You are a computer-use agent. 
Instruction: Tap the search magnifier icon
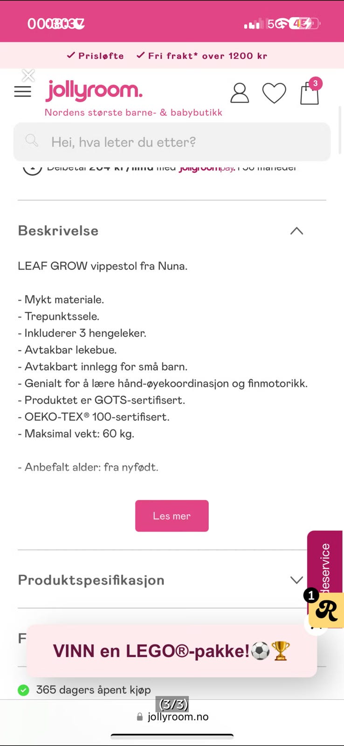click(32, 140)
